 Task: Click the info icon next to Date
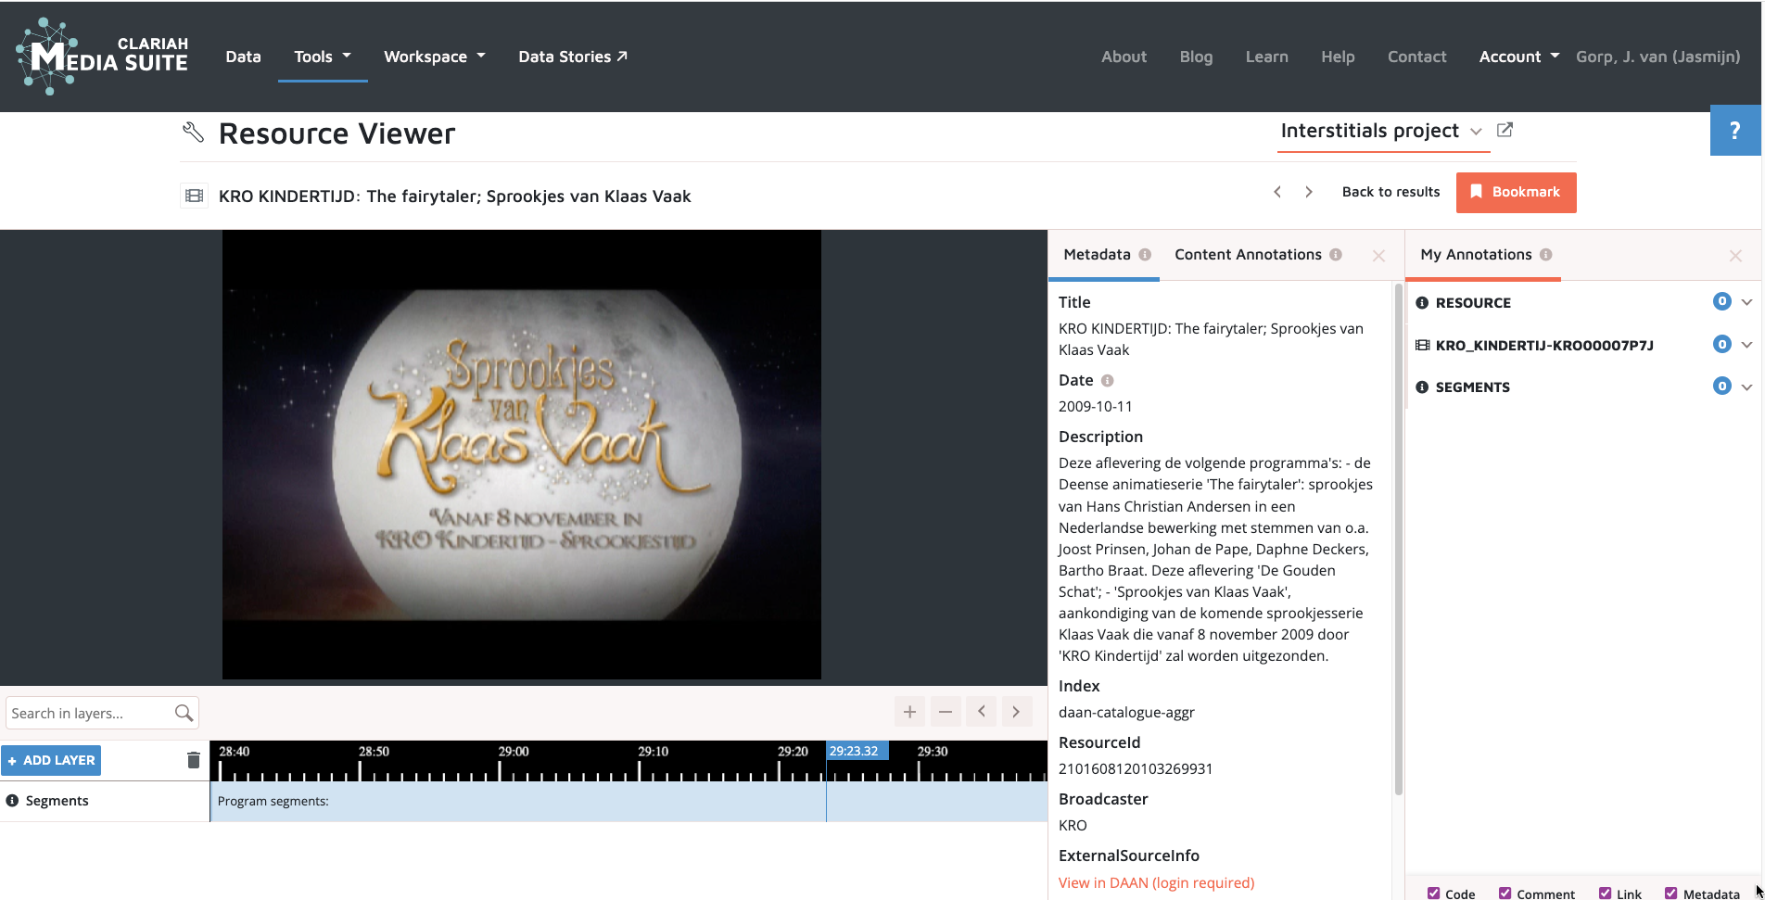pyautogui.click(x=1107, y=381)
